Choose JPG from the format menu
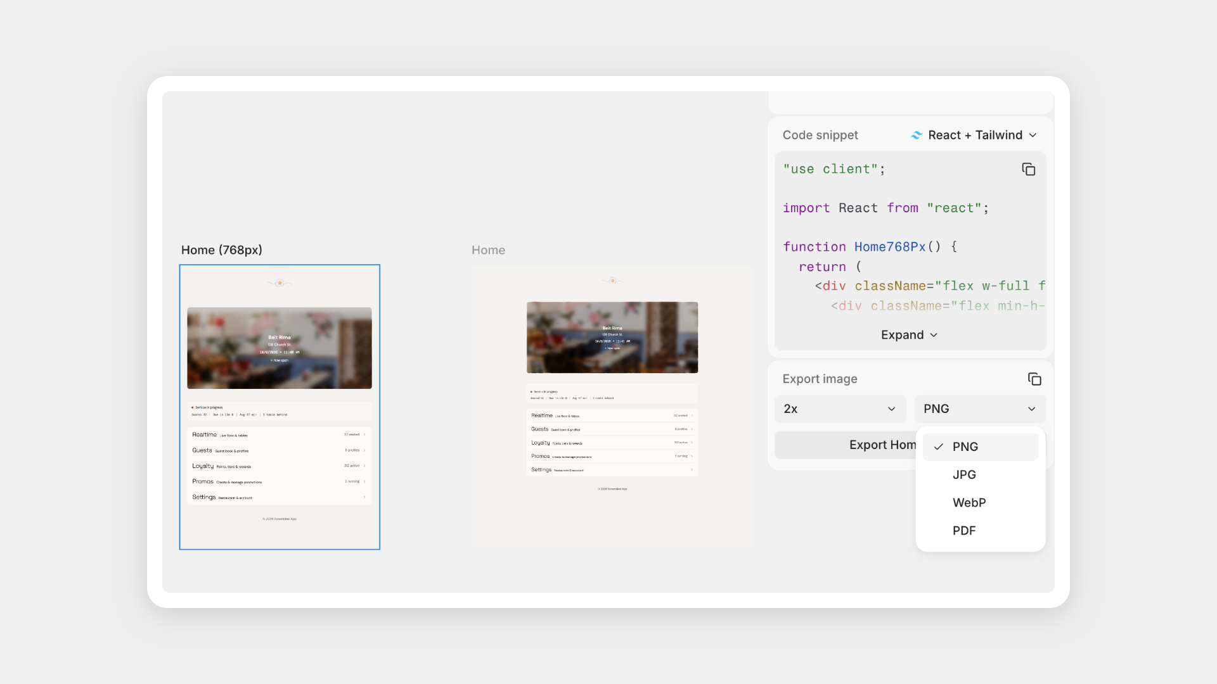 click(981, 474)
